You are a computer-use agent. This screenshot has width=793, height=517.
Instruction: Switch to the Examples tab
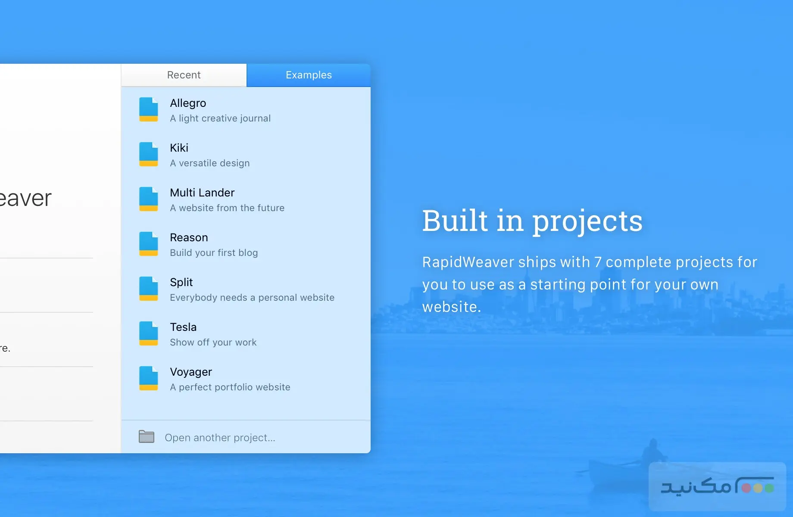[x=309, y=75]
